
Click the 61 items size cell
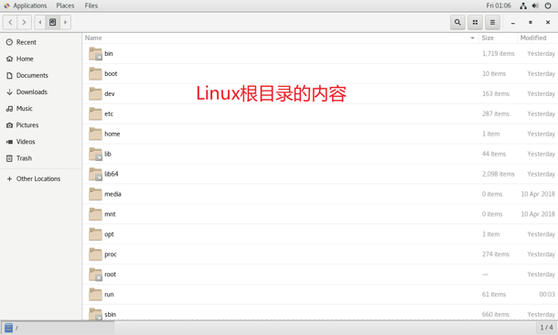pyautogui.click(x=494, y=295)
